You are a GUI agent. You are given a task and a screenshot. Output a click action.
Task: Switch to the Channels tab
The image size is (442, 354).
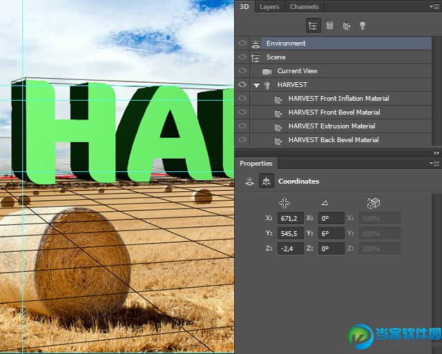click(x=304, y=7)
